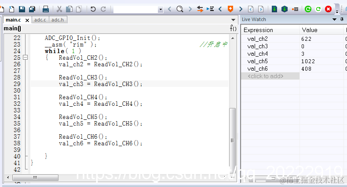
Task: Select the val_ch5 watch expression row
Action: pos(293,61)
